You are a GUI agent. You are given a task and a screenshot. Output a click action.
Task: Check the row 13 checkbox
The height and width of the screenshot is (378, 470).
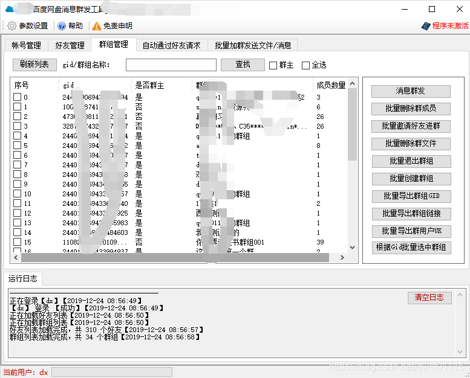(18, 223)
